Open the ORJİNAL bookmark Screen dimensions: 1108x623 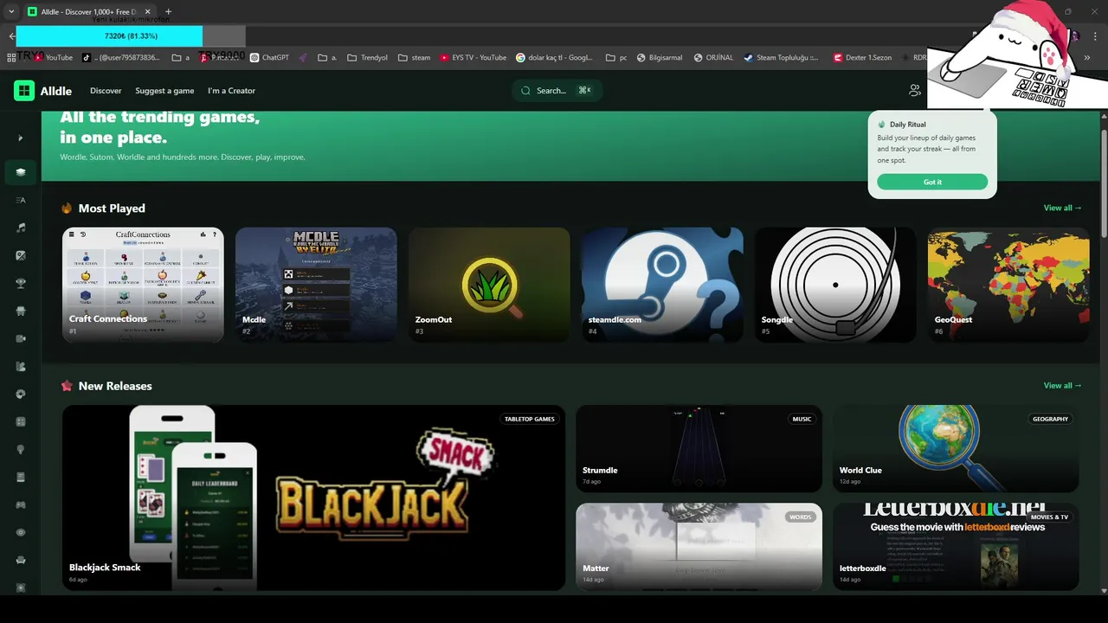[713, 58]
